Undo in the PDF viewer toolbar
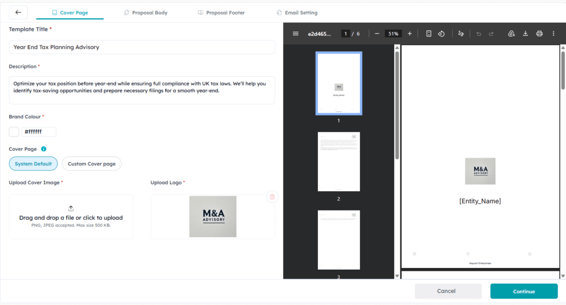The width and height of the screenshot is (566, 305). pos(479,34)
